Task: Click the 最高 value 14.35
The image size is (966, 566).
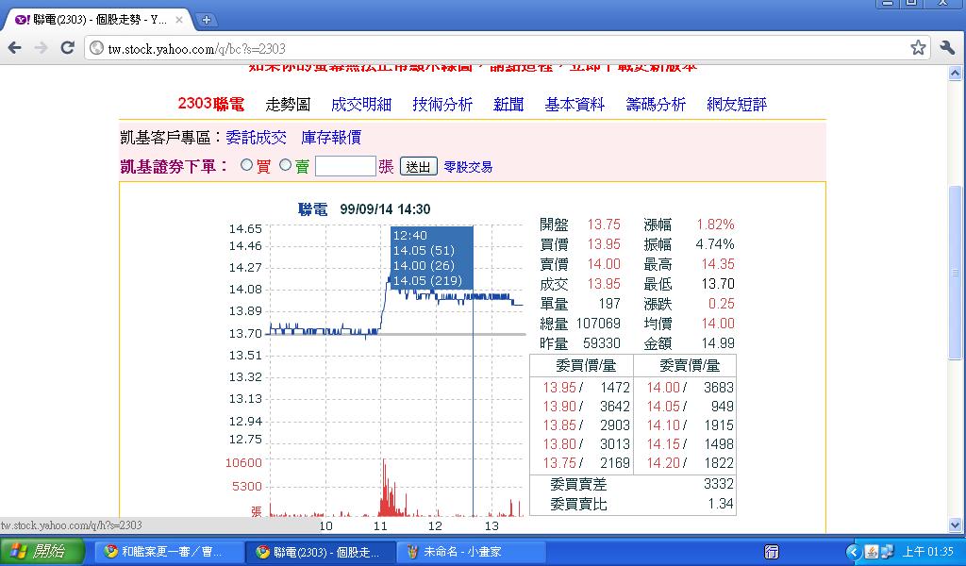Action: [718, 264]
